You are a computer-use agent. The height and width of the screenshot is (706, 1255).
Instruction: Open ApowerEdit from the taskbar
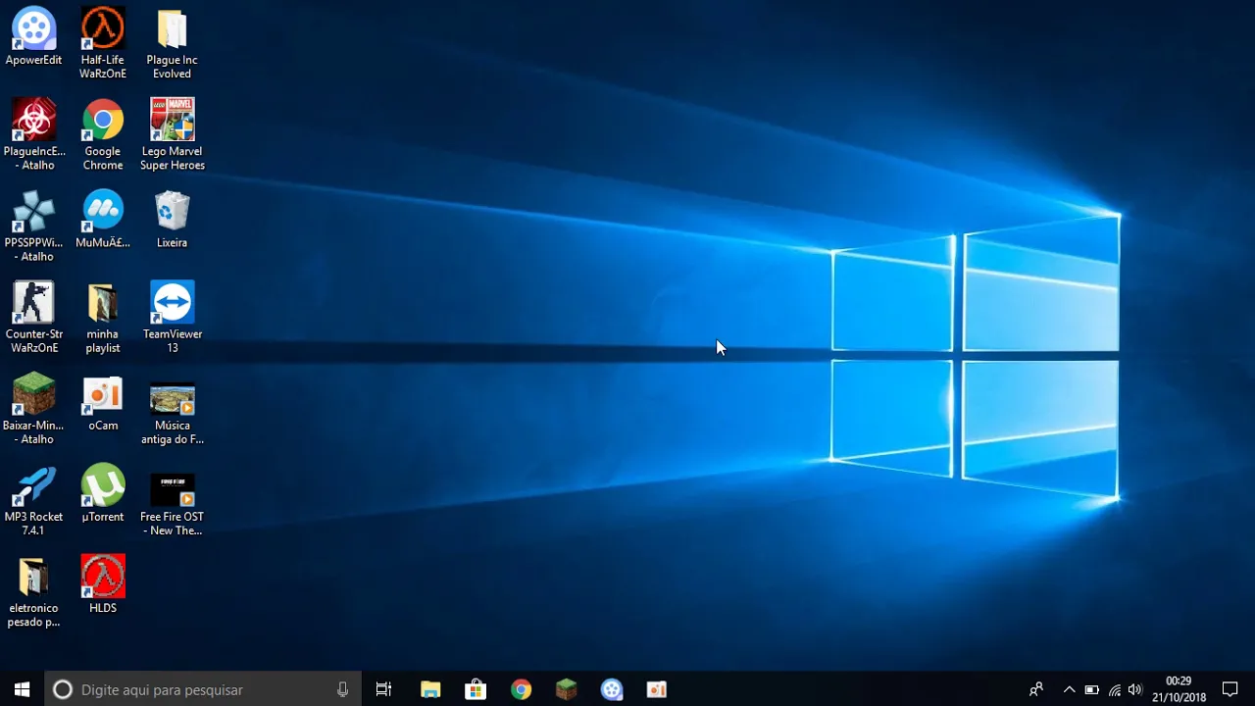pyautogui.click(x=612, y=689)
